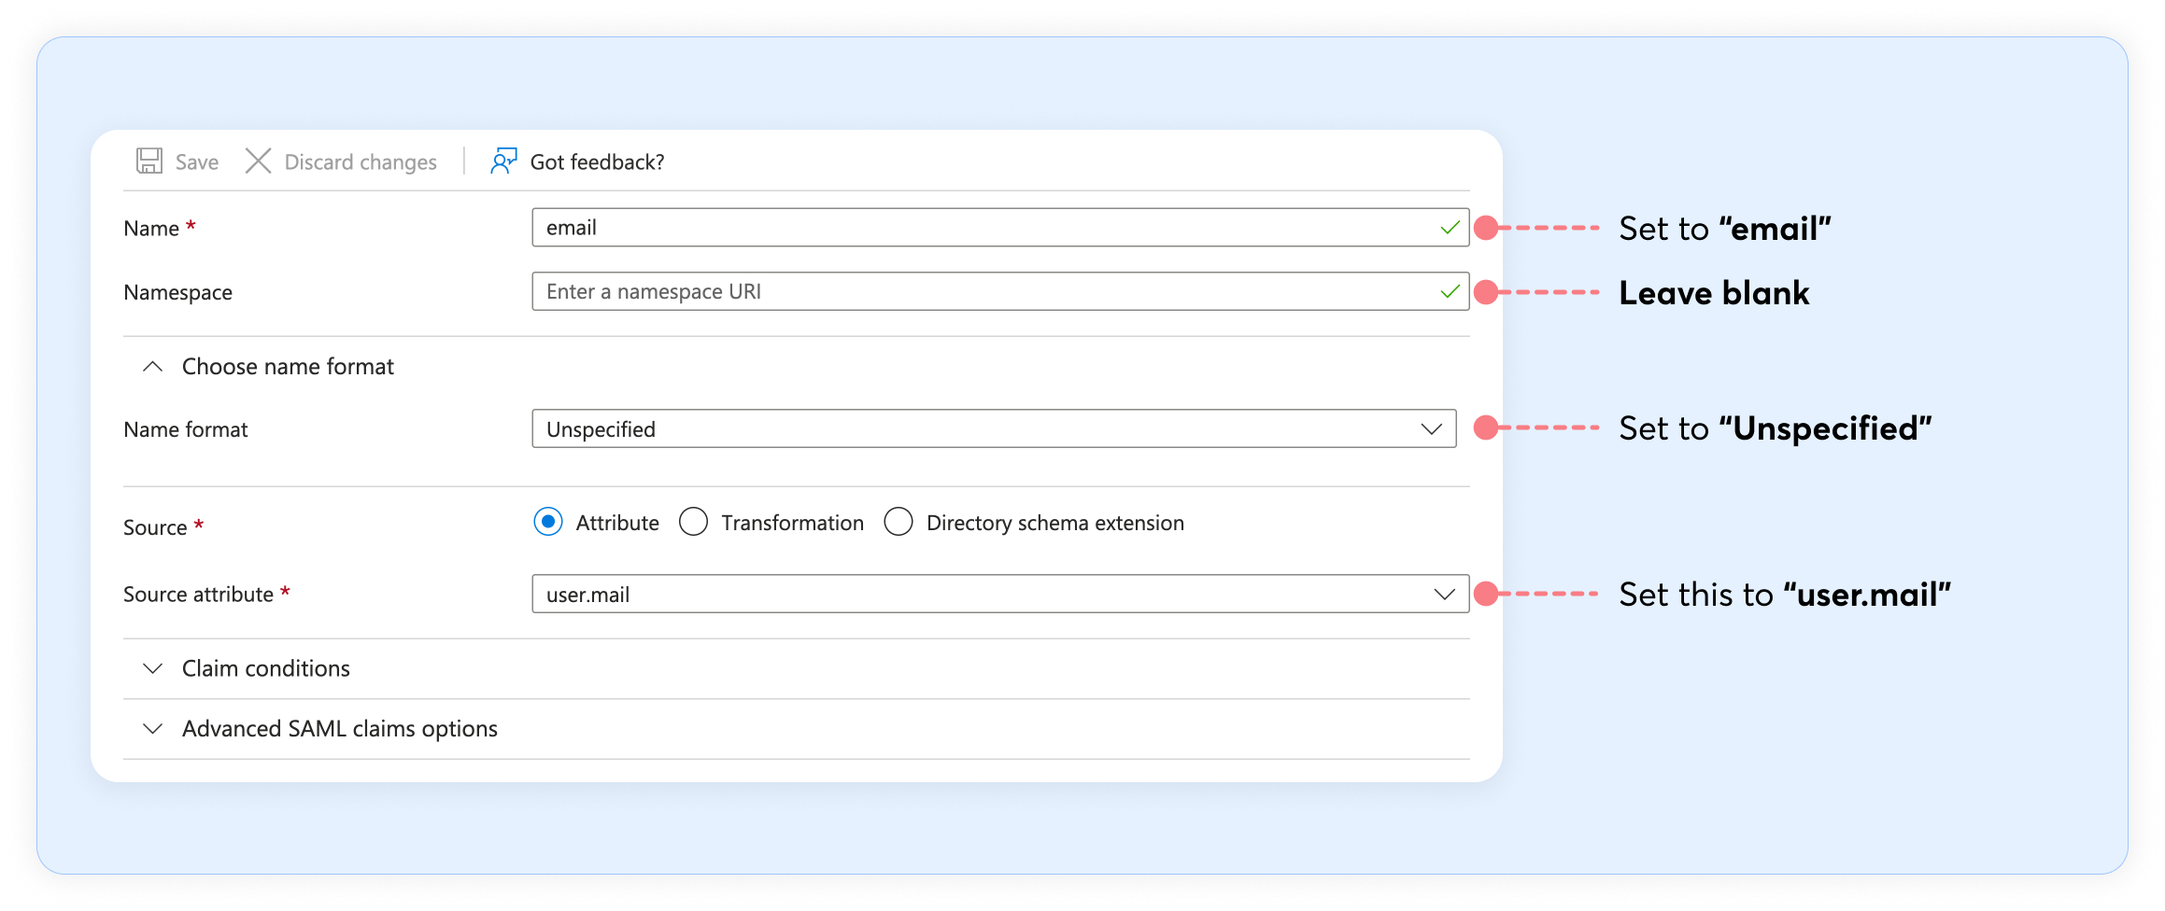Viewport: 2165px width, 911px height.
Task: Click the green checkmark in Name field
Action: point(1450,228)
